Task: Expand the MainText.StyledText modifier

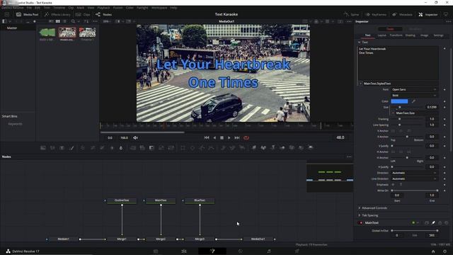Action: tap(360, 84)
